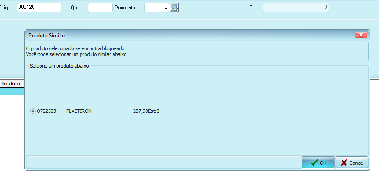The image size is (379, 175).
Task: Close the Produto Similar dialog
Action: point(361,35)
